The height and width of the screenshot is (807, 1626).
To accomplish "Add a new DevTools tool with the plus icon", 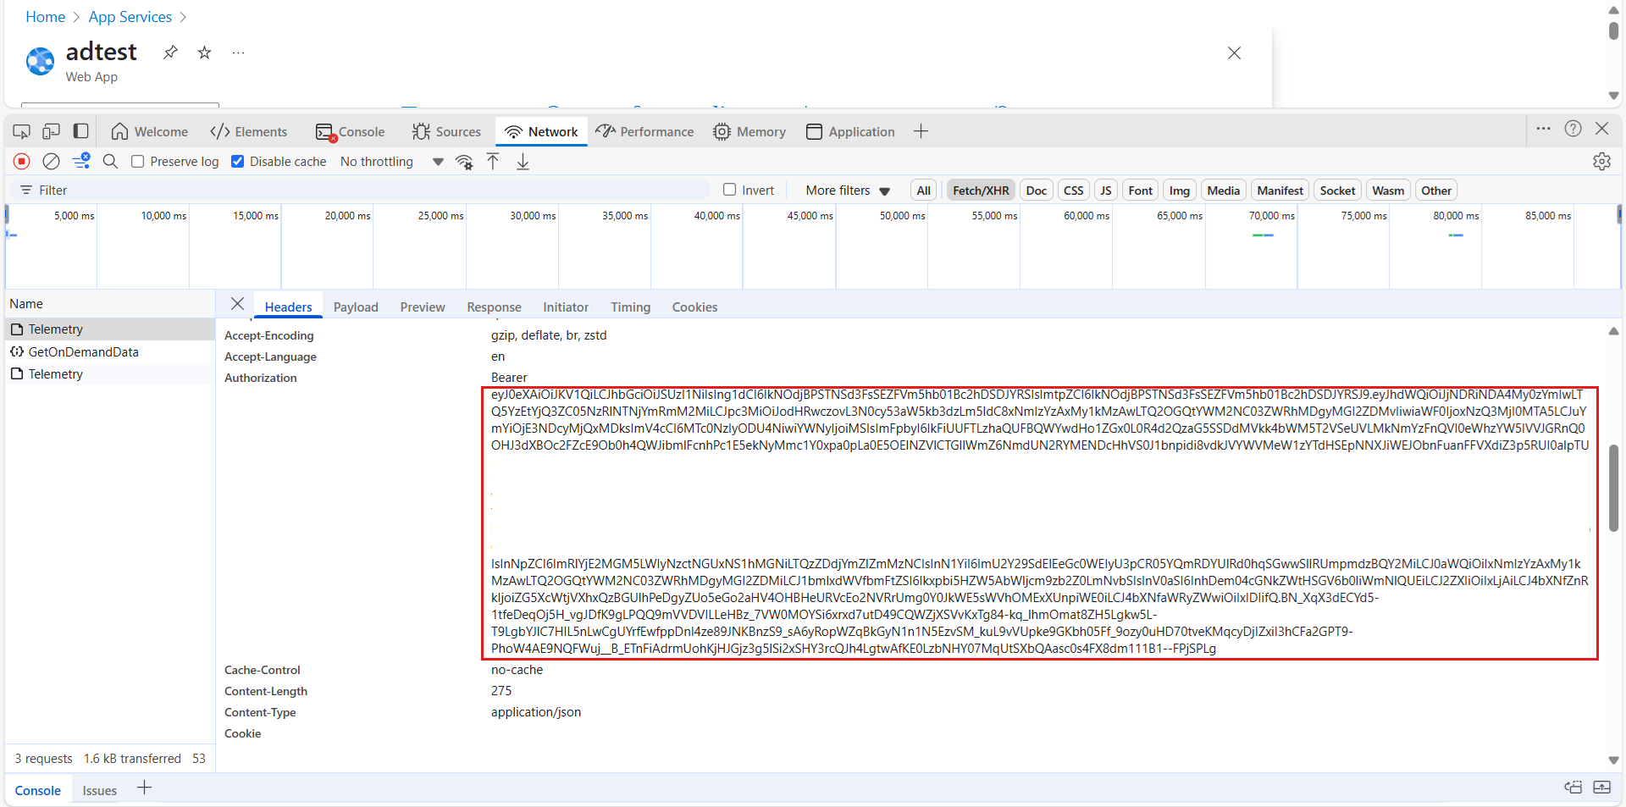I will click(x=921, y=131).
